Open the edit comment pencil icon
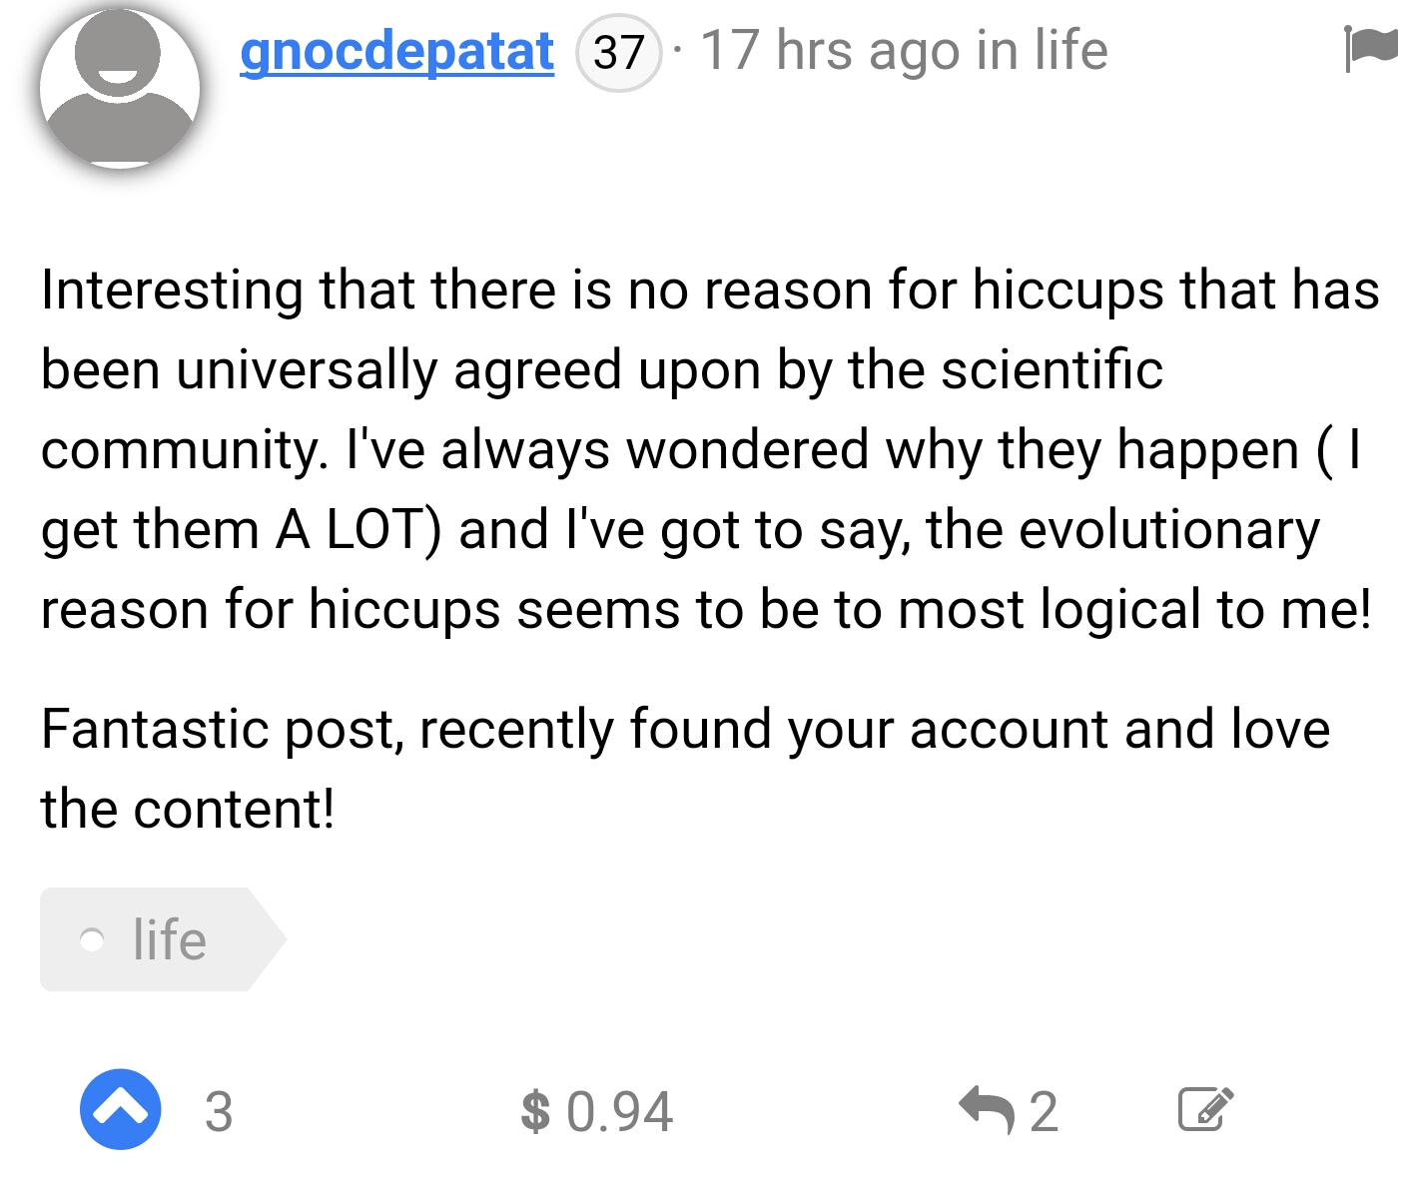The width and height of the screenshot is (1414, 1182). click(x=1205, y=1109)
